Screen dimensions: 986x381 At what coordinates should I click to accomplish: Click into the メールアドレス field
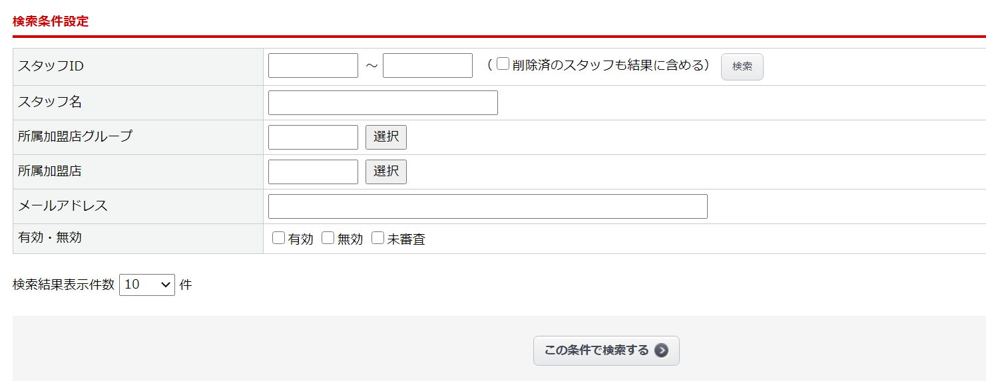tap(487, 207)
